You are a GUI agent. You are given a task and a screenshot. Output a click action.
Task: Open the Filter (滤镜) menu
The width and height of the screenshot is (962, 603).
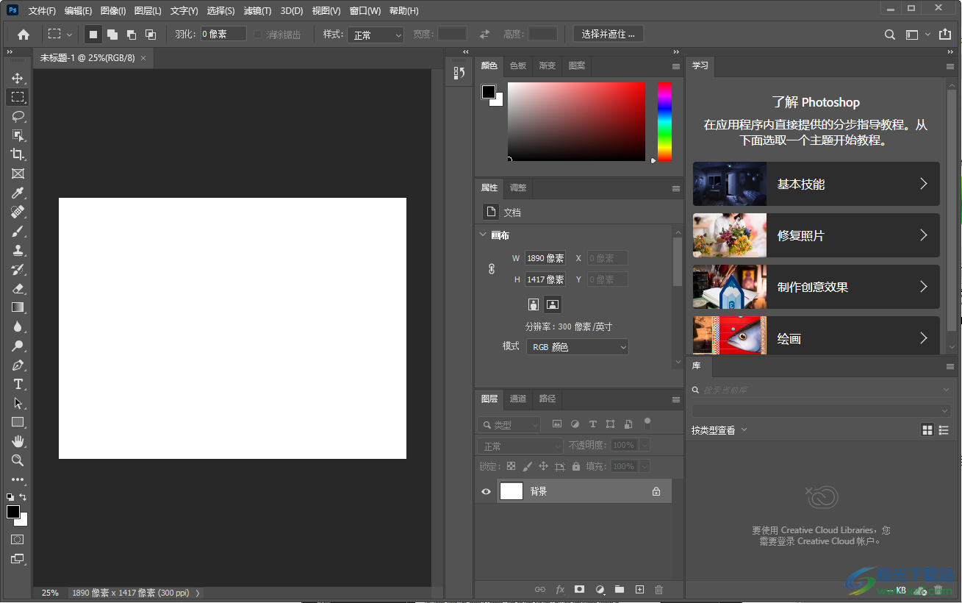(x=257, y=11)
